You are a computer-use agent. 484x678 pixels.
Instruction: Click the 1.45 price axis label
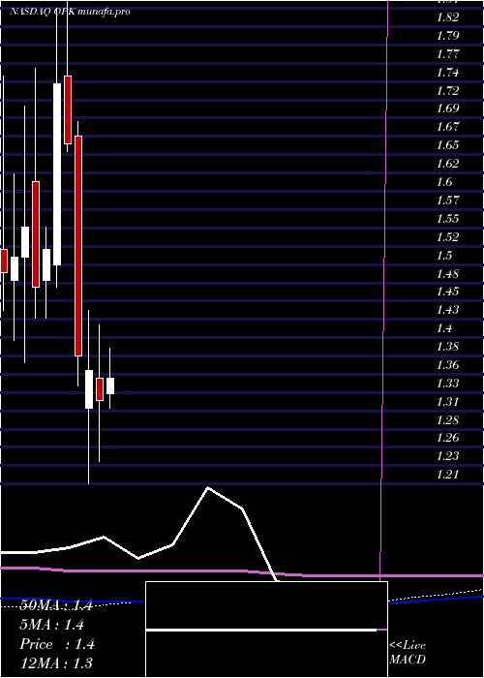(x=447, y=291)
